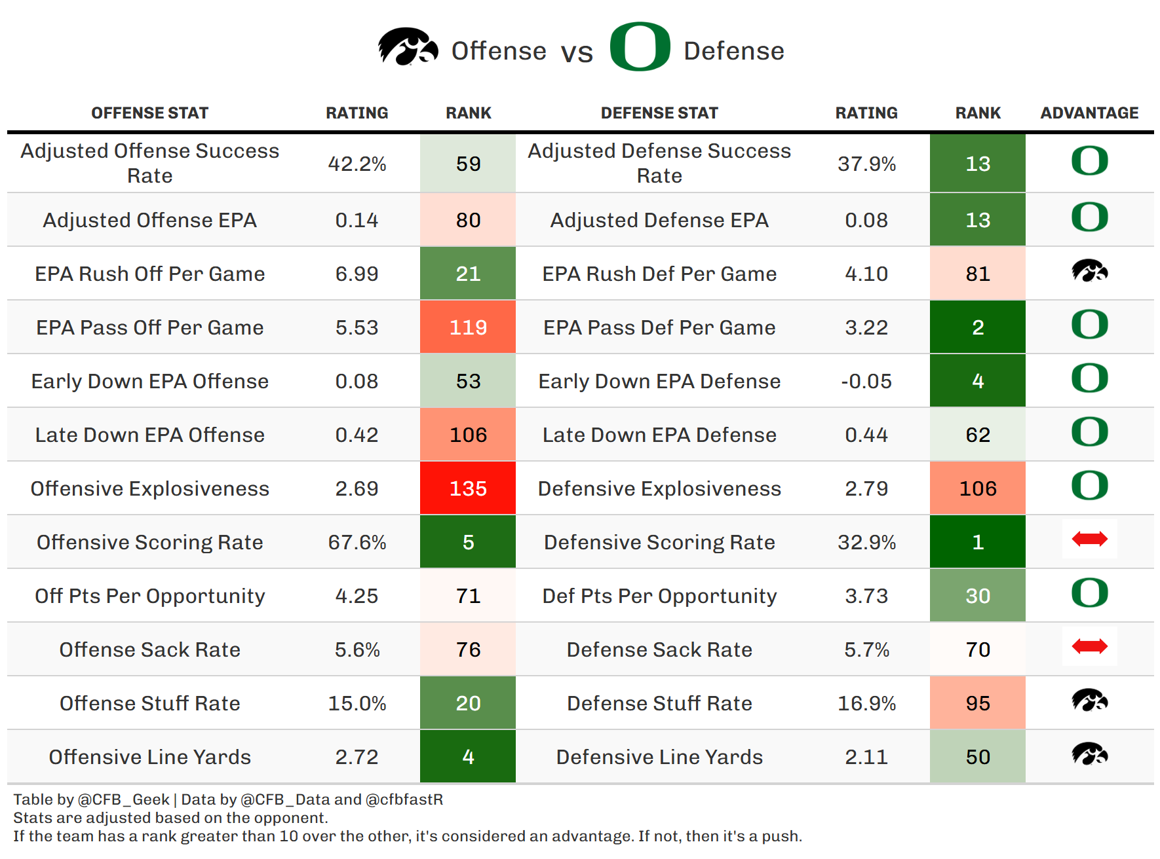Image resolution: width=1160 pixels, height=859 pixels.
Task: Click the Oregon icon in Pts Per Opportunity row
Action: [x=1089, y=593]
